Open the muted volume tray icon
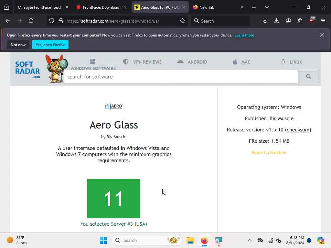 pyautogui.click(x=279, y=240)
